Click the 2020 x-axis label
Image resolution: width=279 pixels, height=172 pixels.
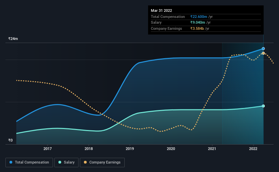pyautogui.click(x=171, y=149)
